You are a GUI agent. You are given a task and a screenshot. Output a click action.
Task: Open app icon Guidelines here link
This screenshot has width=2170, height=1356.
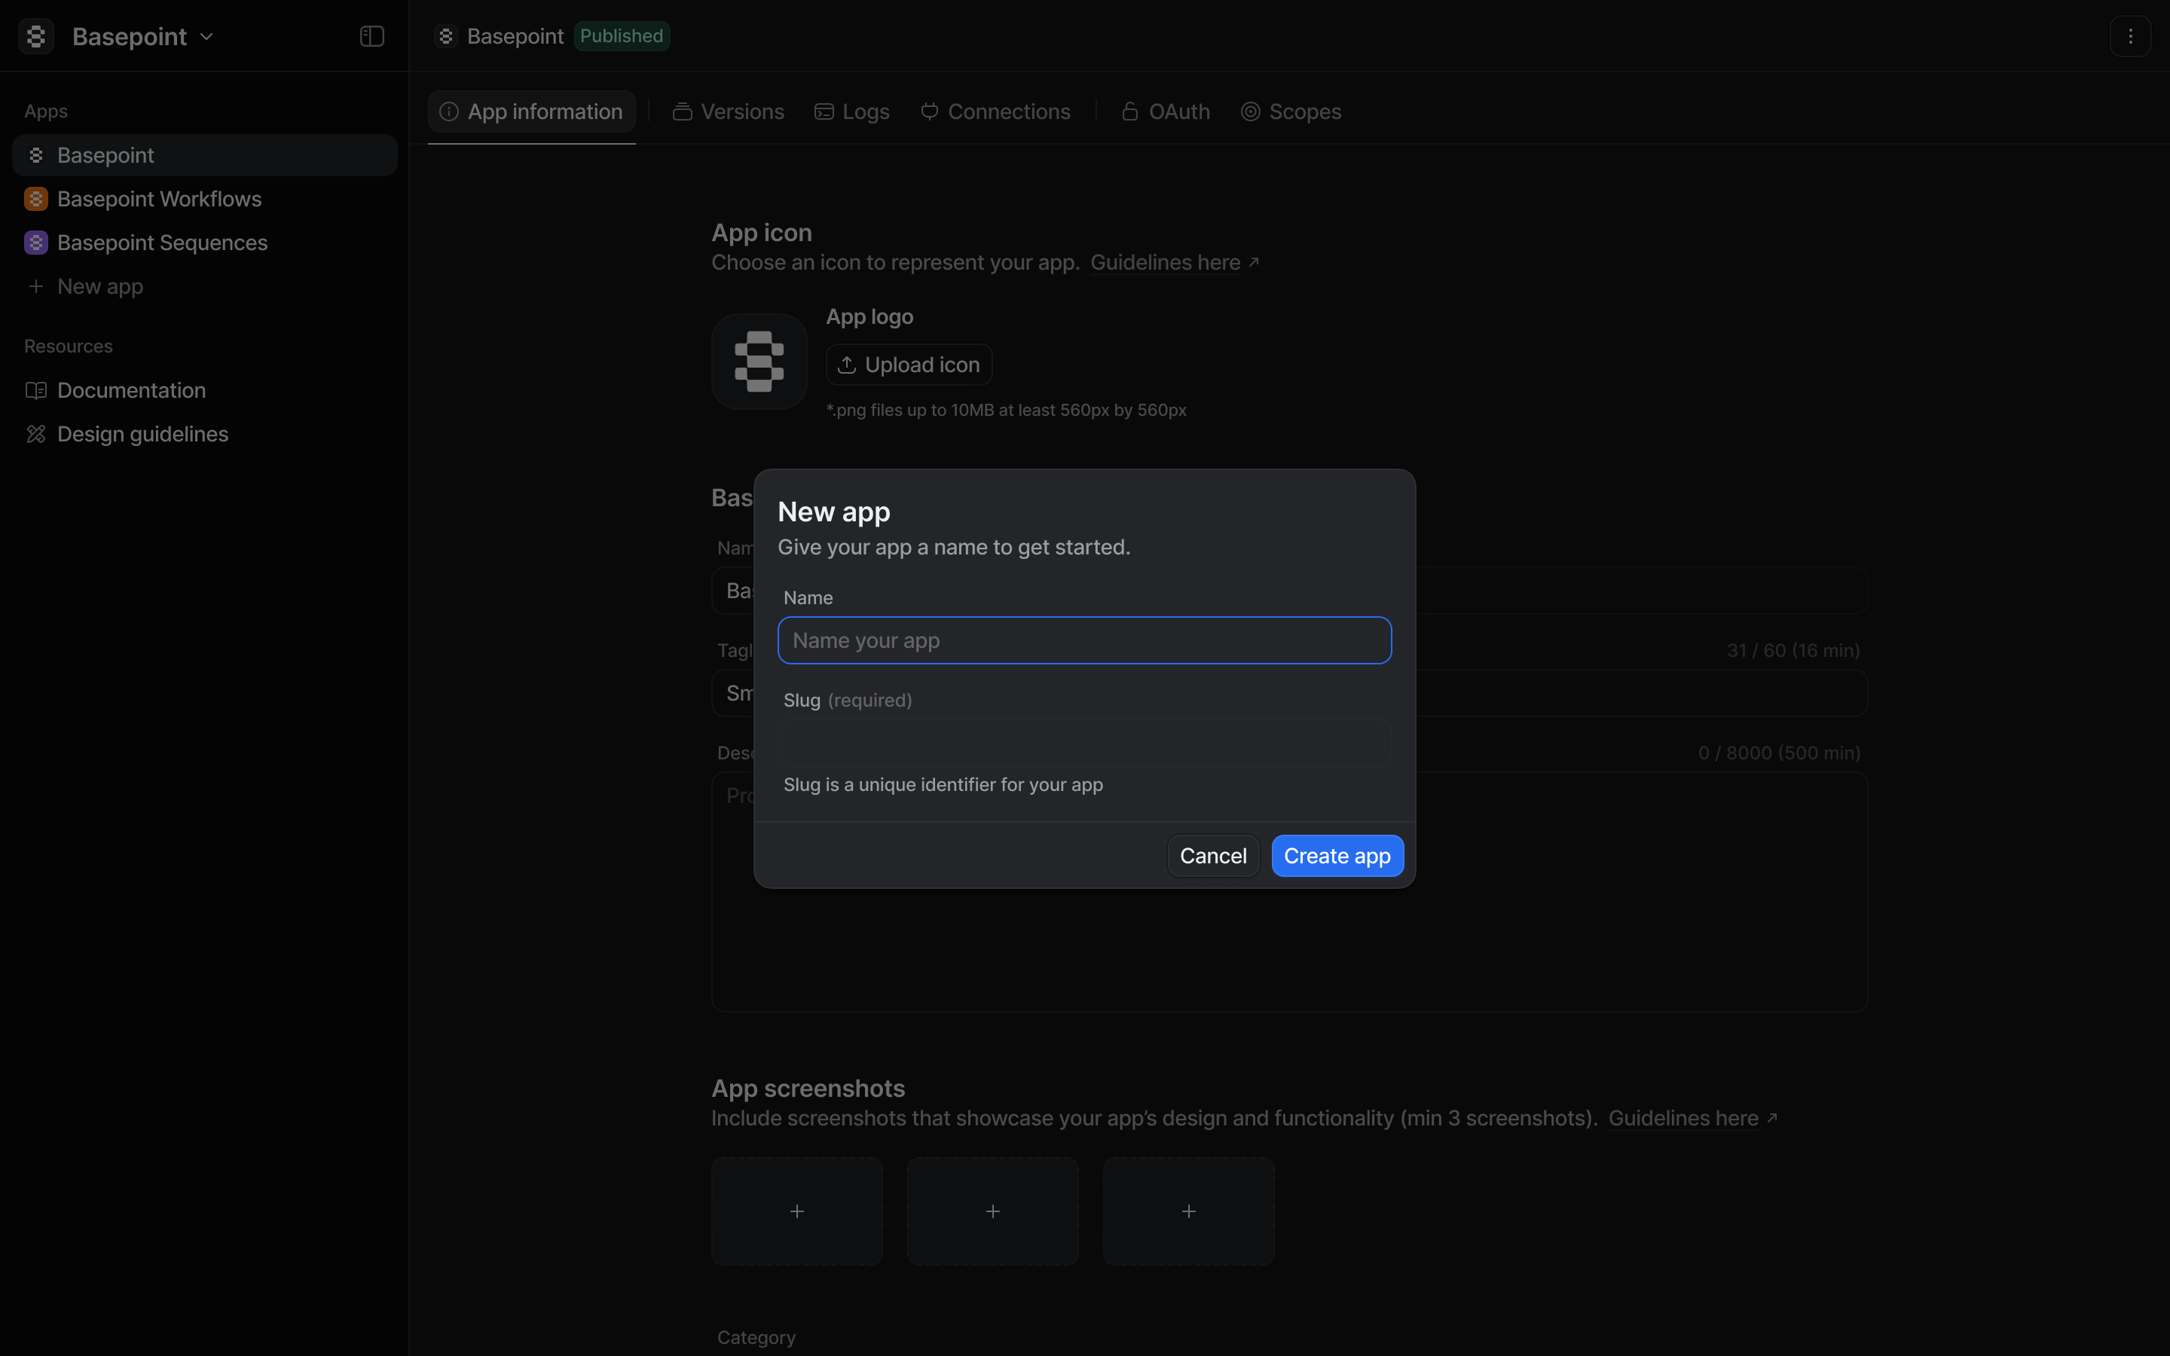pos(1175,263)
